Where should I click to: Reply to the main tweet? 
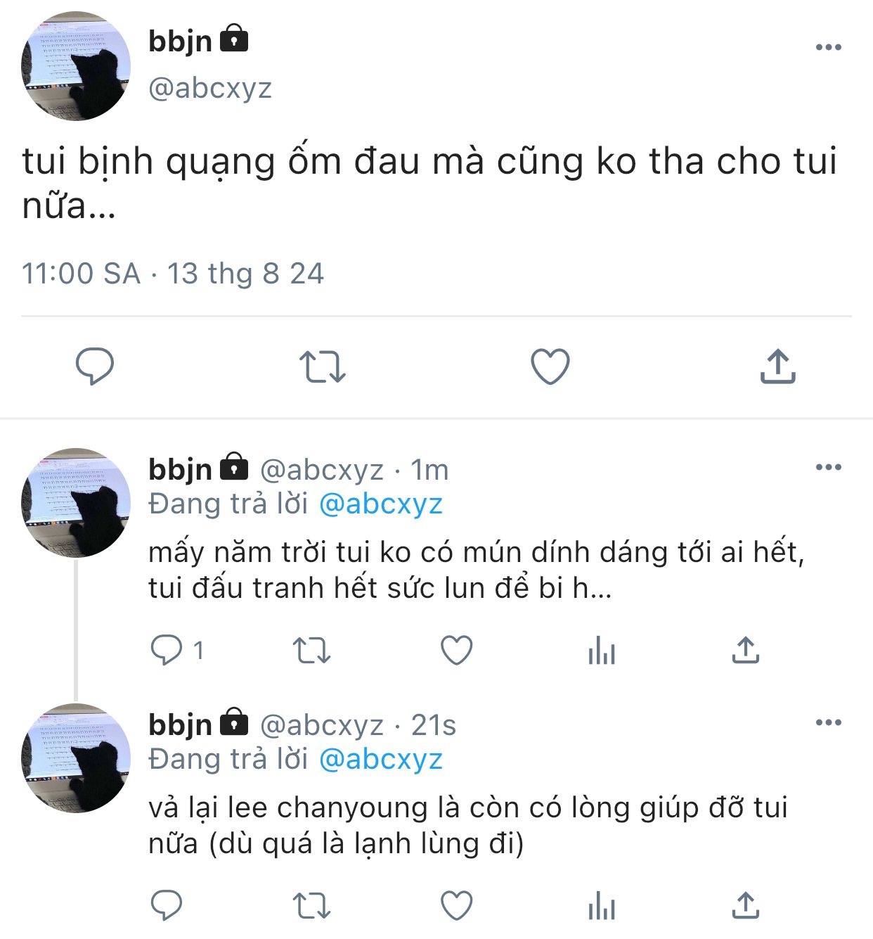(x=94, y=366)
